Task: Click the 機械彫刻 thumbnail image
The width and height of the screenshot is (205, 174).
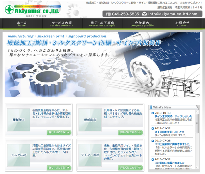Action: [x=90, y=120]
